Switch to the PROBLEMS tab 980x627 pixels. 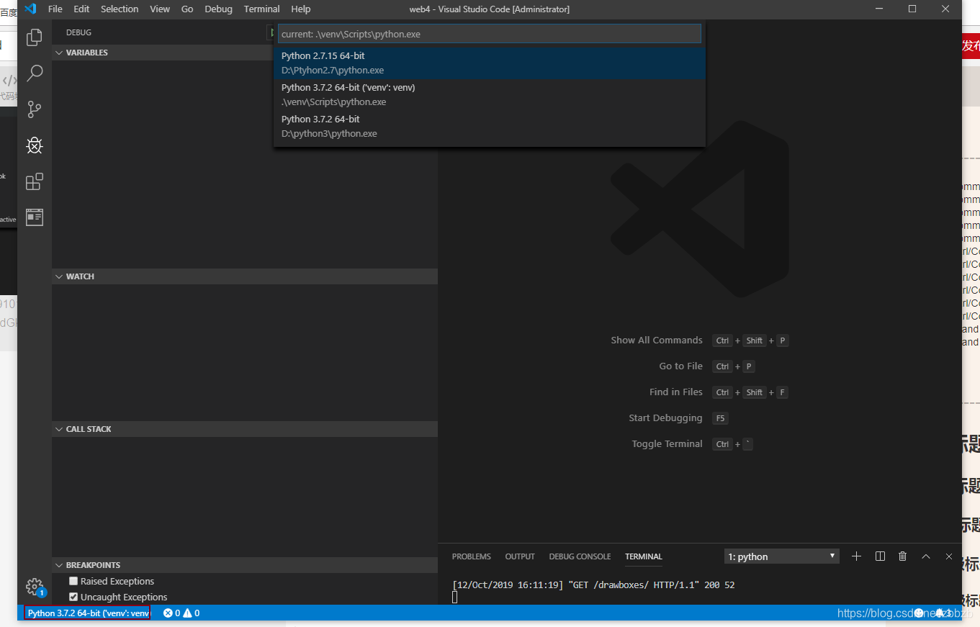472,556
